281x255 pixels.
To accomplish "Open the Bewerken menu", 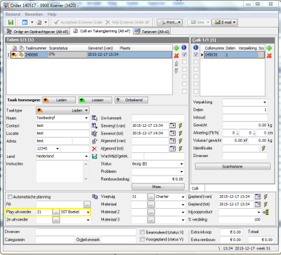I will pyautogui.click(x=34, y=14).
